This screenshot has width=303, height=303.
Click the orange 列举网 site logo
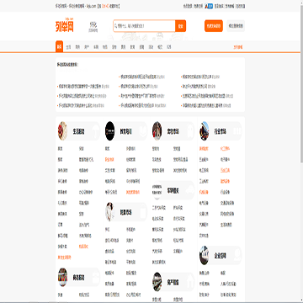pos(65,26)
